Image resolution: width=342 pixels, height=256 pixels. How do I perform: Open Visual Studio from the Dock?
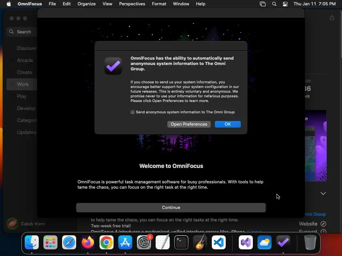point(246,242)
